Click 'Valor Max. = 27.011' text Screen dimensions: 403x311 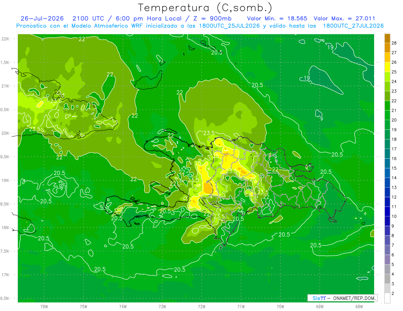click(x=344, y=18)
